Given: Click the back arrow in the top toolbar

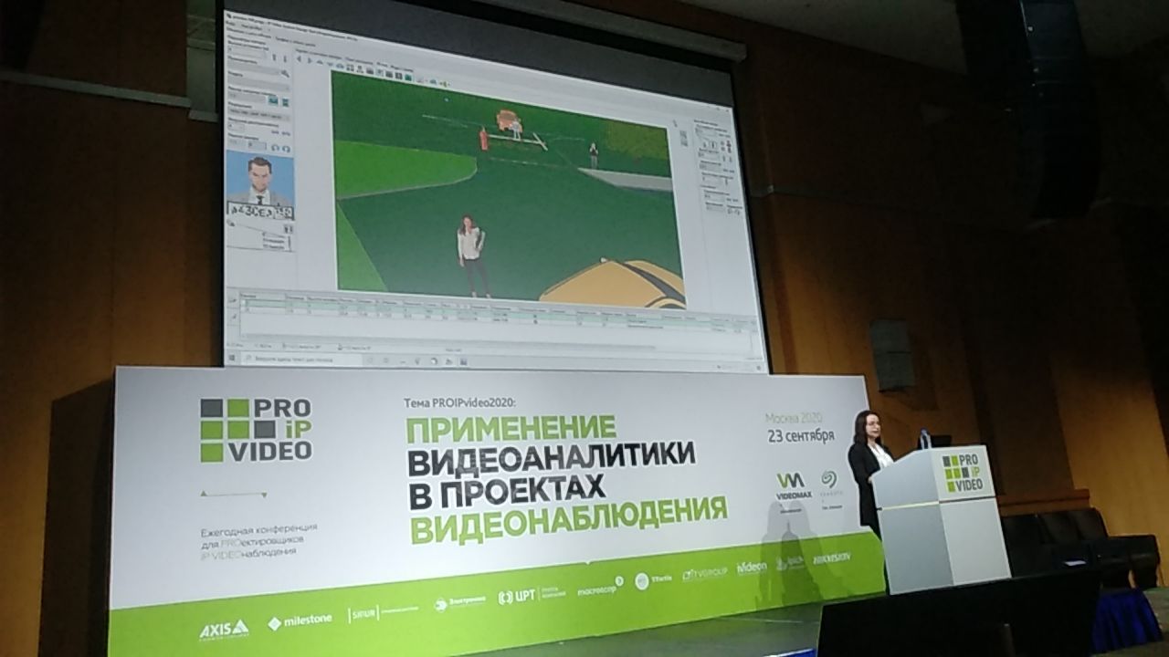Looking at the screenshot, I should [x=299, y=58].
